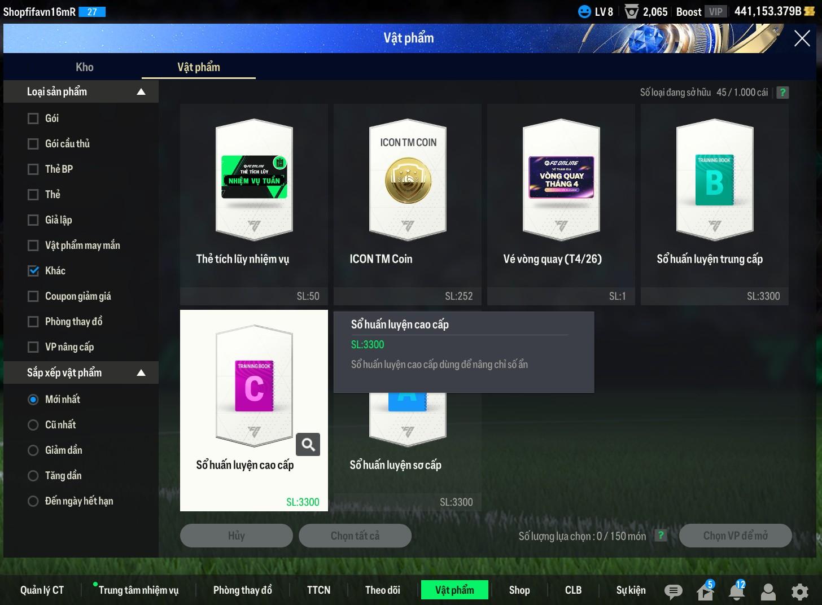Enable the Gói cầu thủ checkbox
The width and height of the screenshot is (822, 605).
click(x=33, y=144)
